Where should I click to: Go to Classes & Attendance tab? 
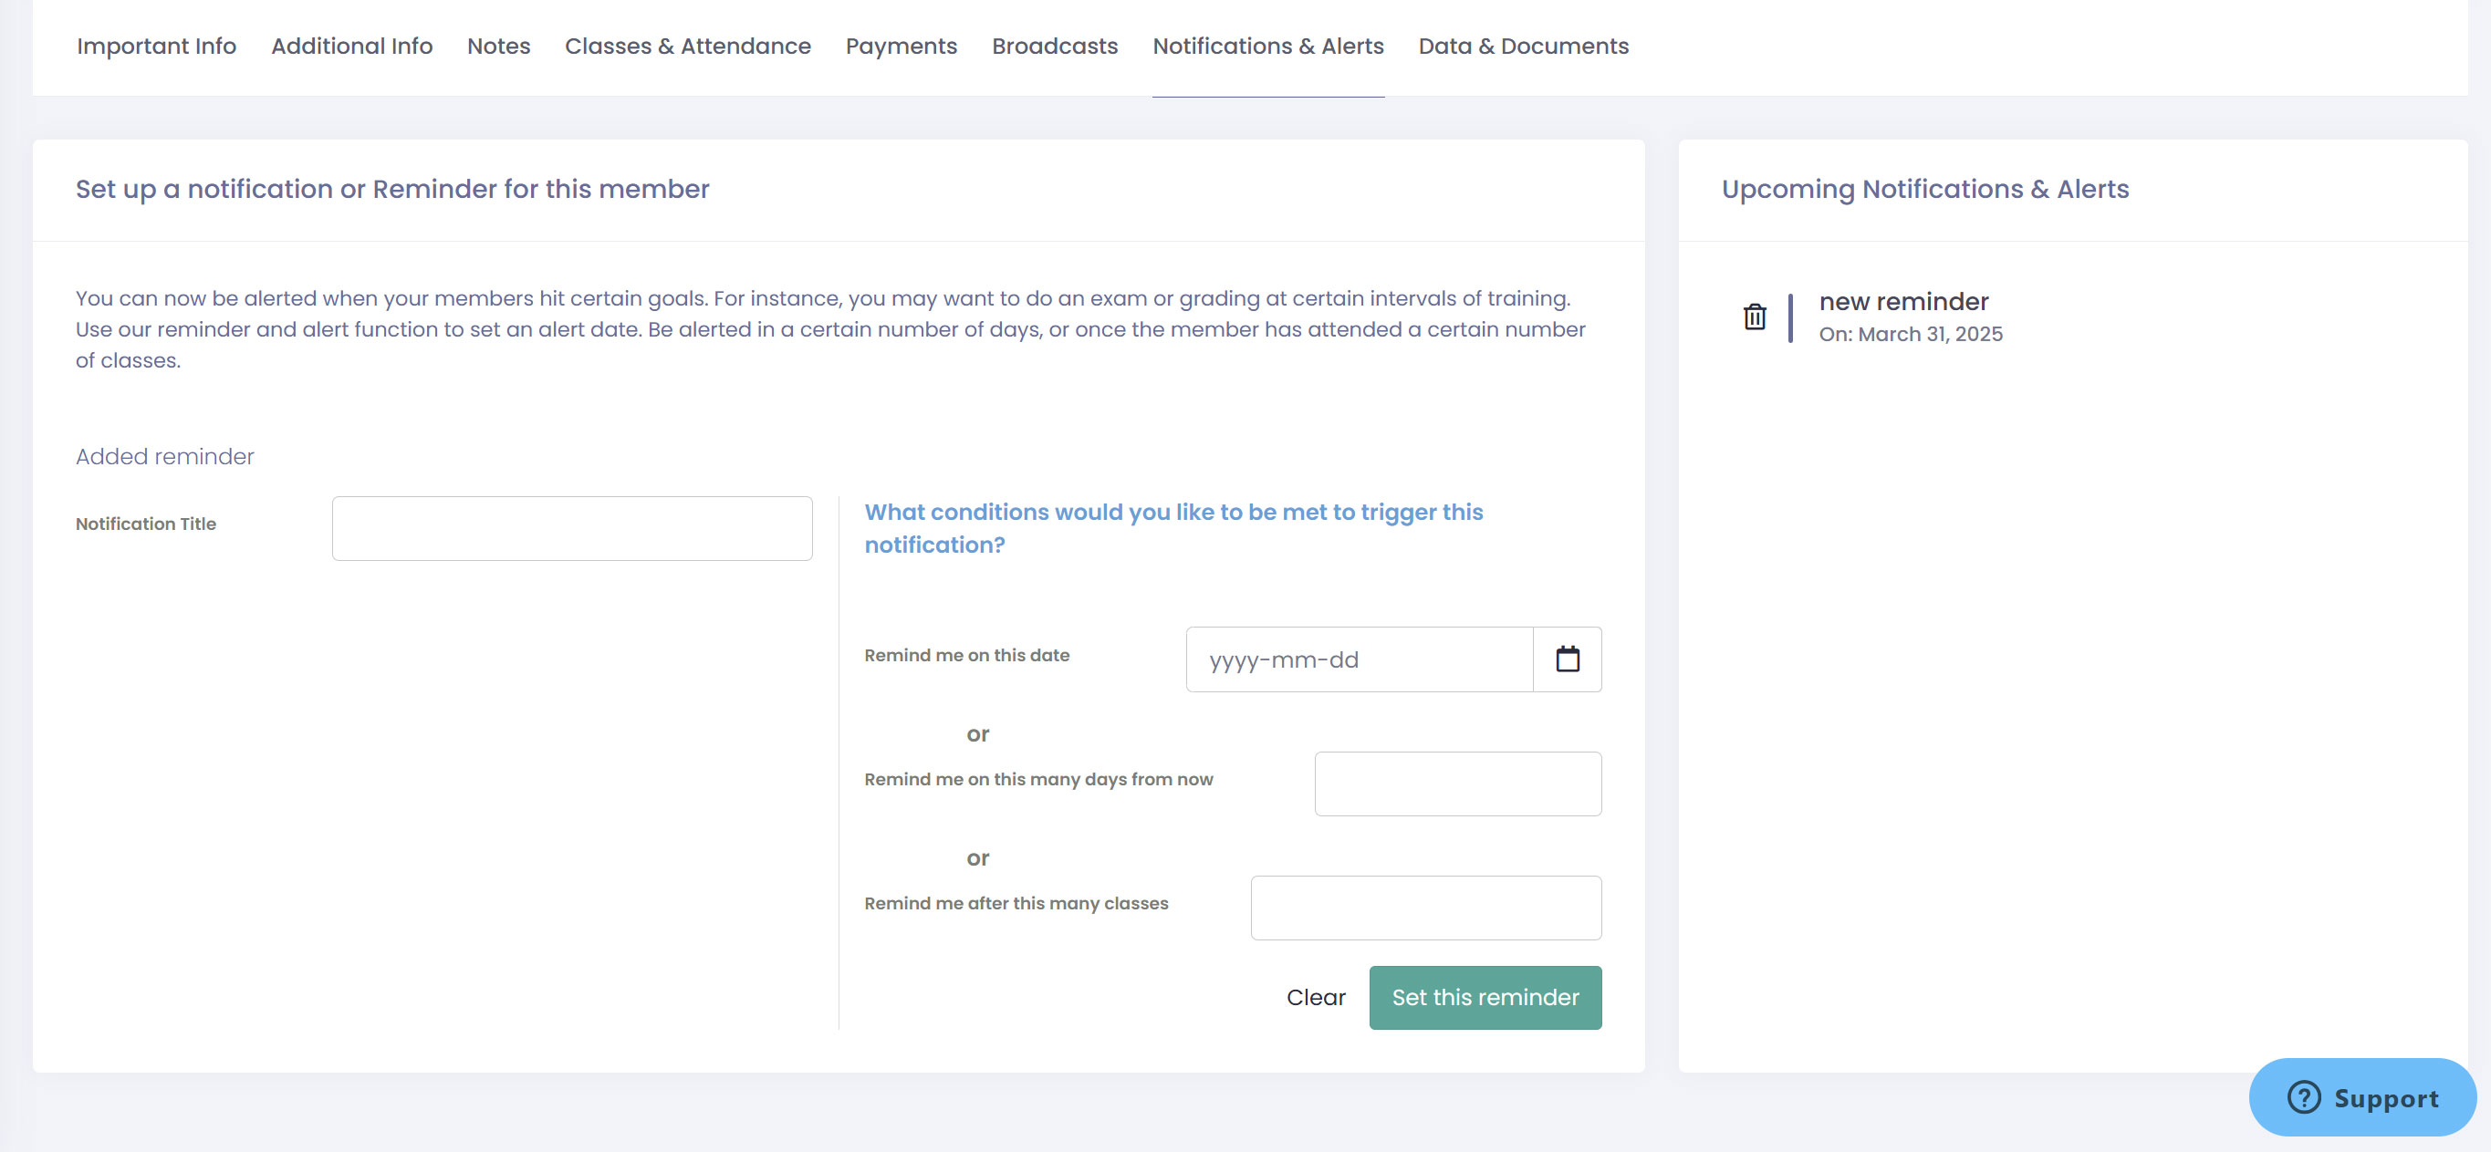point(688,47)
